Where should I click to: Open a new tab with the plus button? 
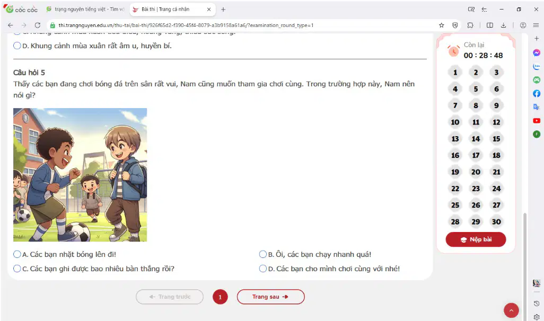click(x=223, y=10)
